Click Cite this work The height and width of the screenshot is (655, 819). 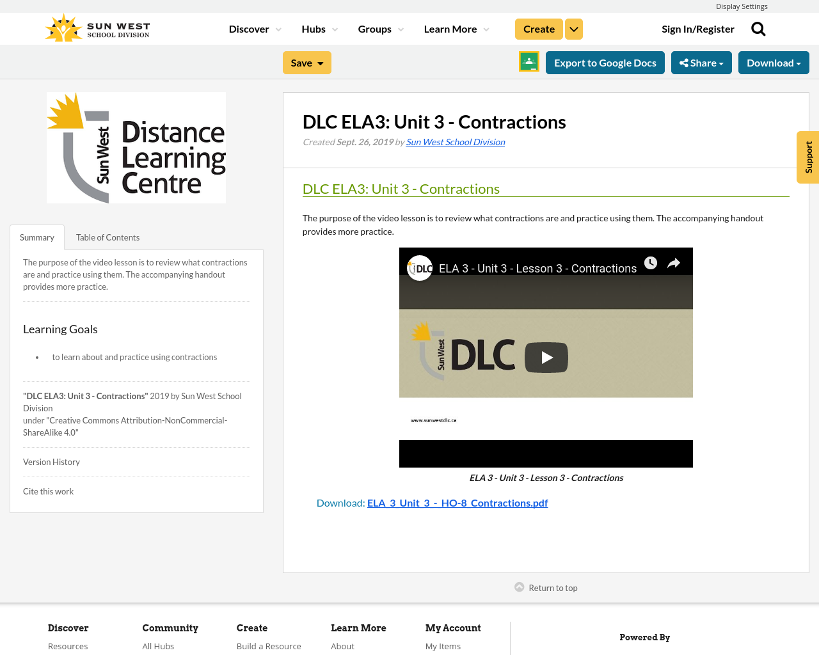pyautogui.click(x=48, y=491)
